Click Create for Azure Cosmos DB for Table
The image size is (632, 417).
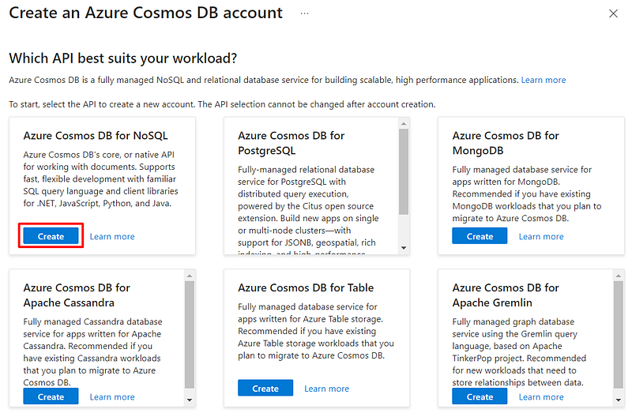[x=265, y=389]
